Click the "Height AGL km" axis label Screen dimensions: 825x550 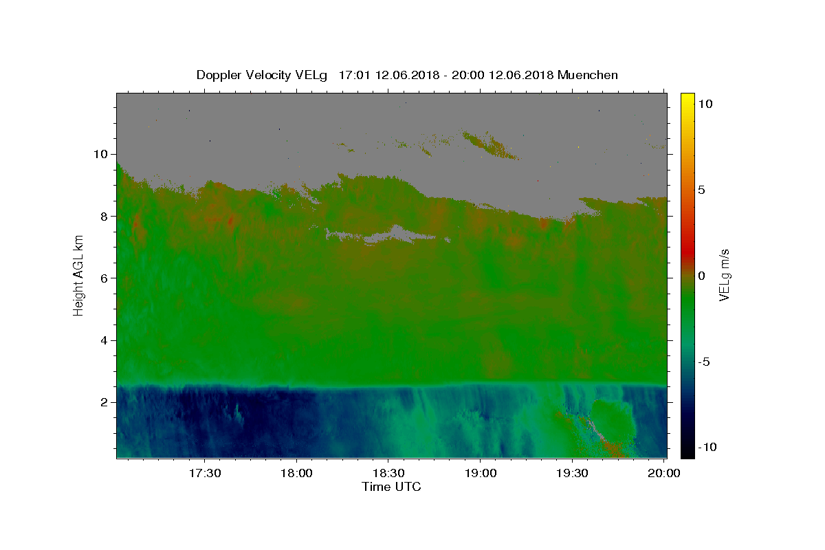79,275
